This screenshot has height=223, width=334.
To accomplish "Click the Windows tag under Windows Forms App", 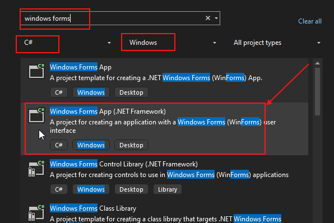I will 91,92.
